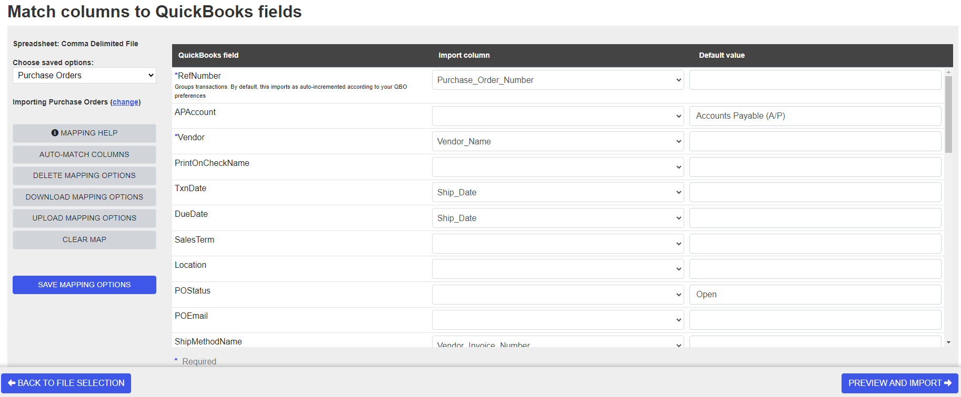Click Preview and Import button

899,383
